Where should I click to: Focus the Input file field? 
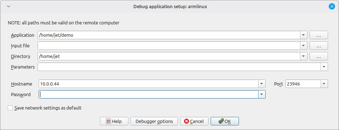(x=169, y=46)
